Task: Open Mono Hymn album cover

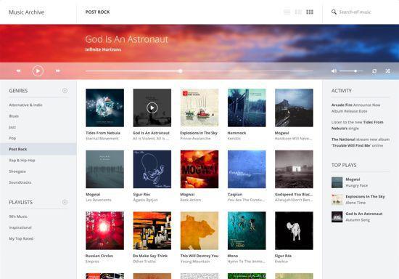Action: point(247,230)
